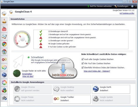
Task: Open Einstellungen from top bar
Action: click(121, 6)
